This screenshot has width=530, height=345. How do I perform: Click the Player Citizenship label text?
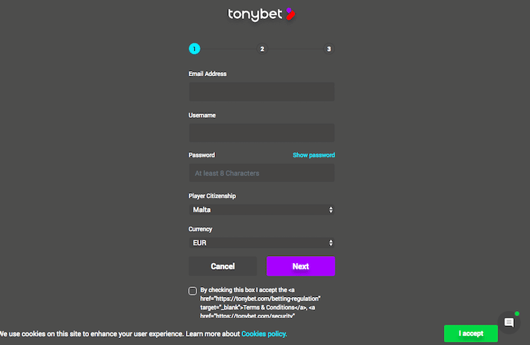[x=212, y=196]
